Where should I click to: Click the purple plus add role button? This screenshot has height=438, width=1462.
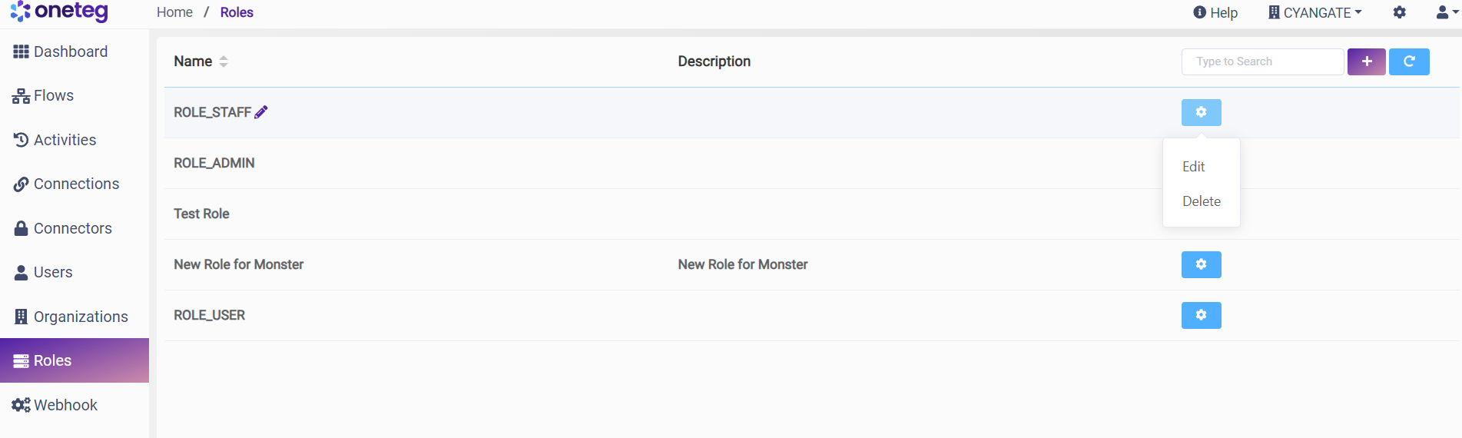click(1366, 61)
